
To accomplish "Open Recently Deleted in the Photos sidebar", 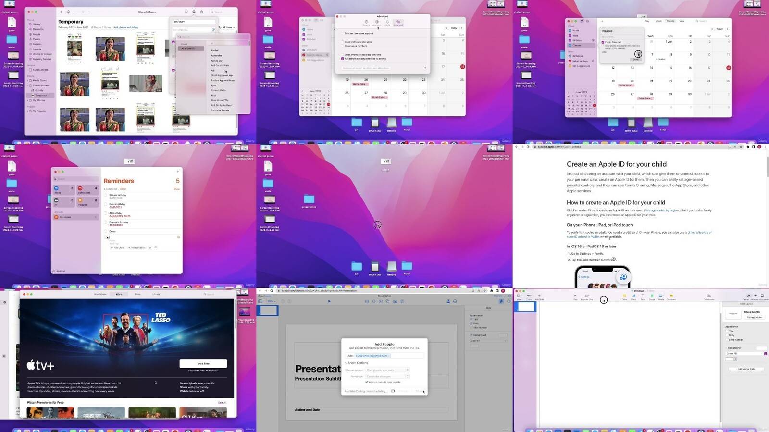I will tap(41, 59).
